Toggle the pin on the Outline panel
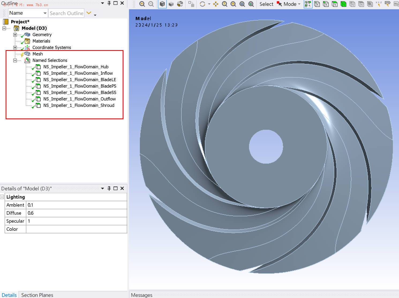 coord(109,3)
